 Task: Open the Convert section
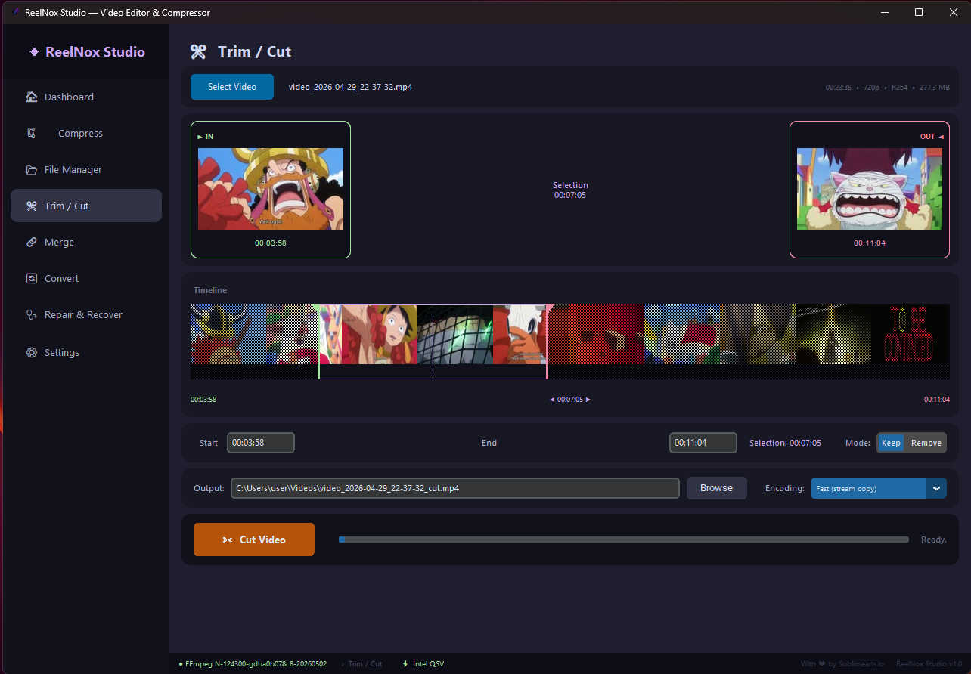(x=86, y=278)
